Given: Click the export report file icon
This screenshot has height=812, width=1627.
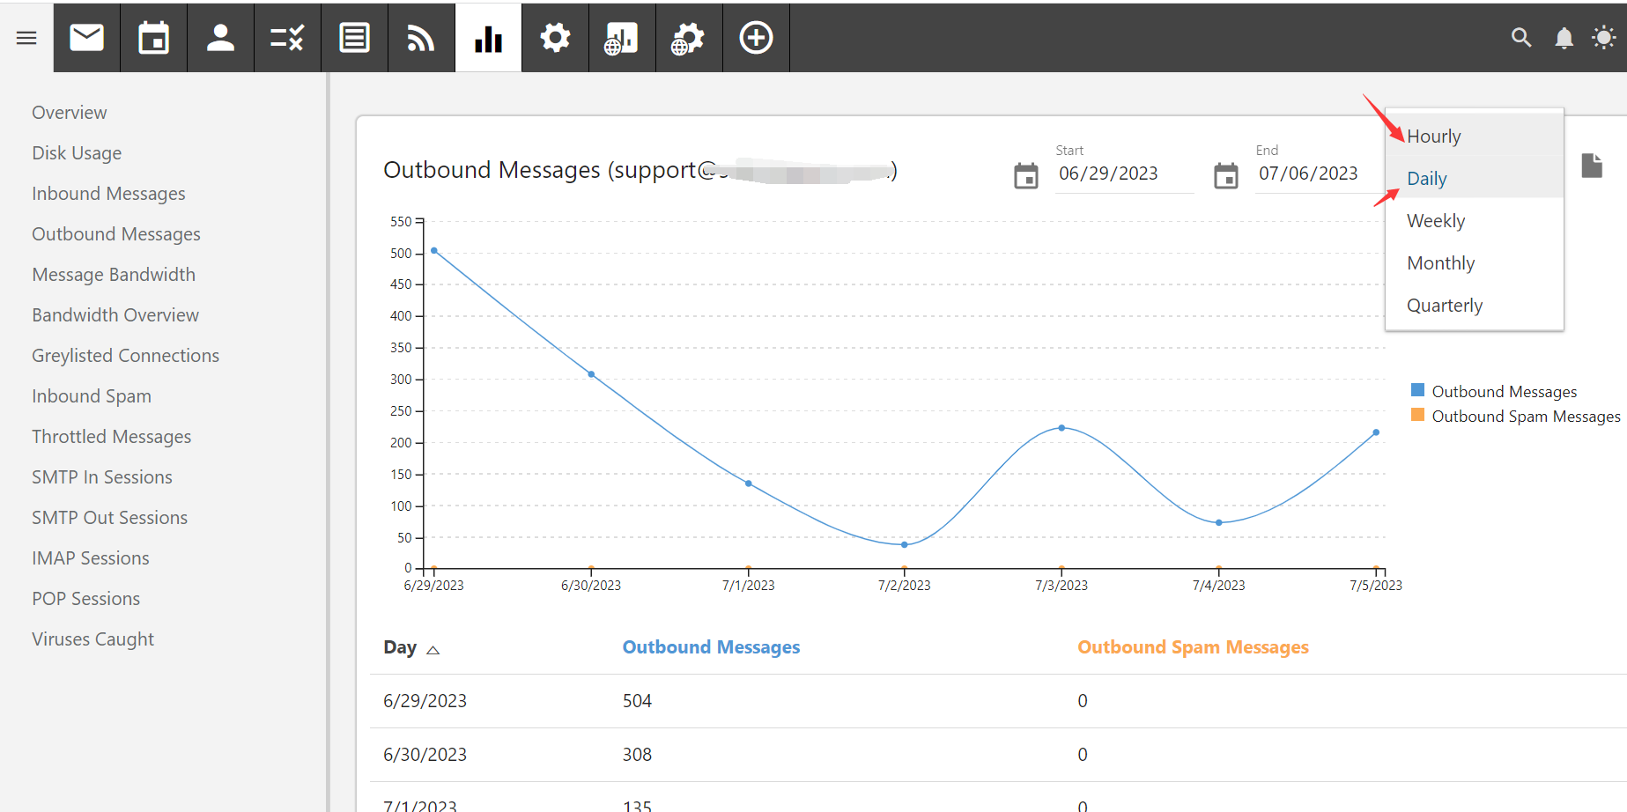Looking at the screenshot, I should pyautogui.click(x=1591, y=166).
